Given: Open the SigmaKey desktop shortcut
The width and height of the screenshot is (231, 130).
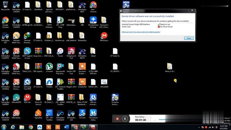Looking at the screenshot, I should tap(38, 114).
